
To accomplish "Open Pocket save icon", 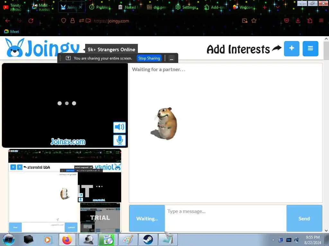I will [x=287, y=20].
